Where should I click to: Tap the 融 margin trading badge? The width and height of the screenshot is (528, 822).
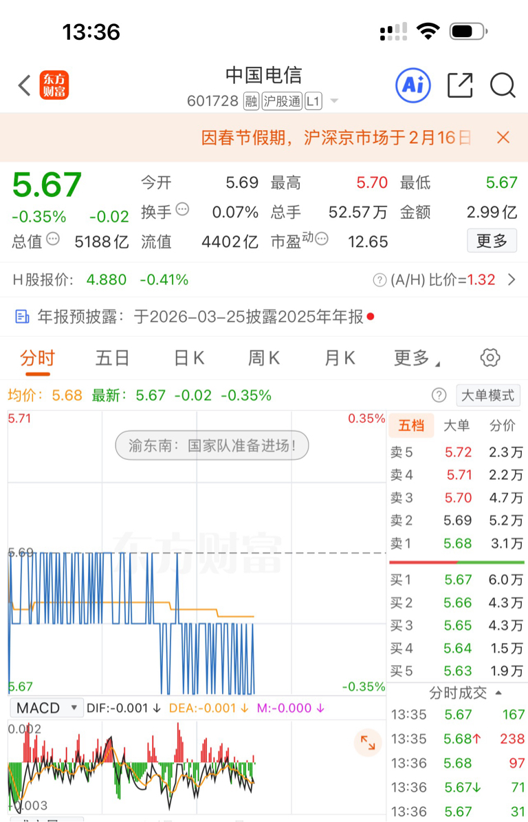[251, 101]
